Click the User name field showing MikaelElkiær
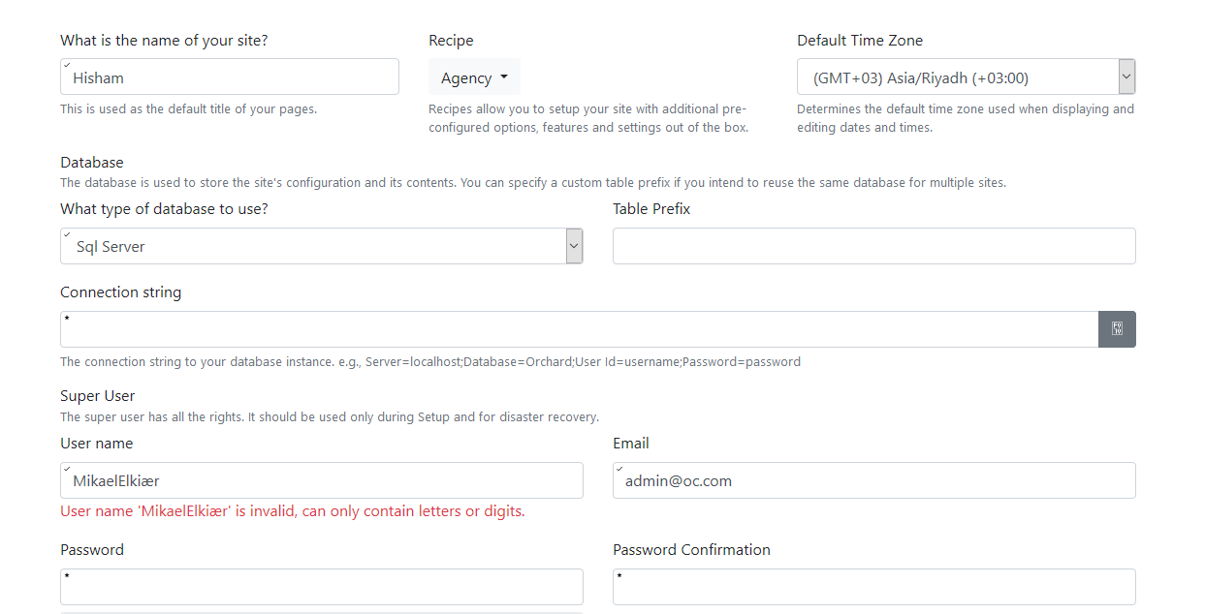The image size is (1205, 614). point(321,480)
